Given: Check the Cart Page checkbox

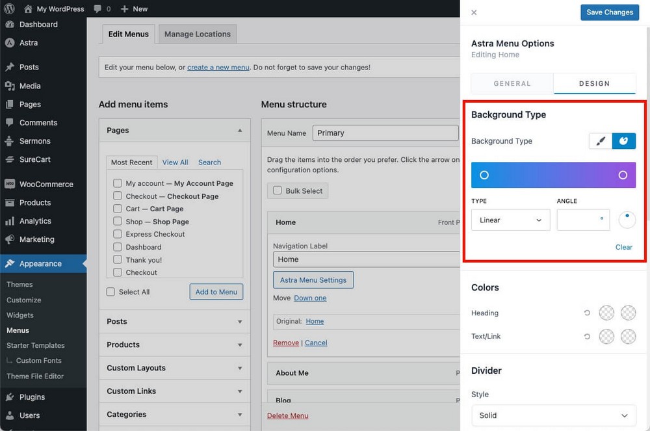Looking at the screenshot, I should coord(118,209).
